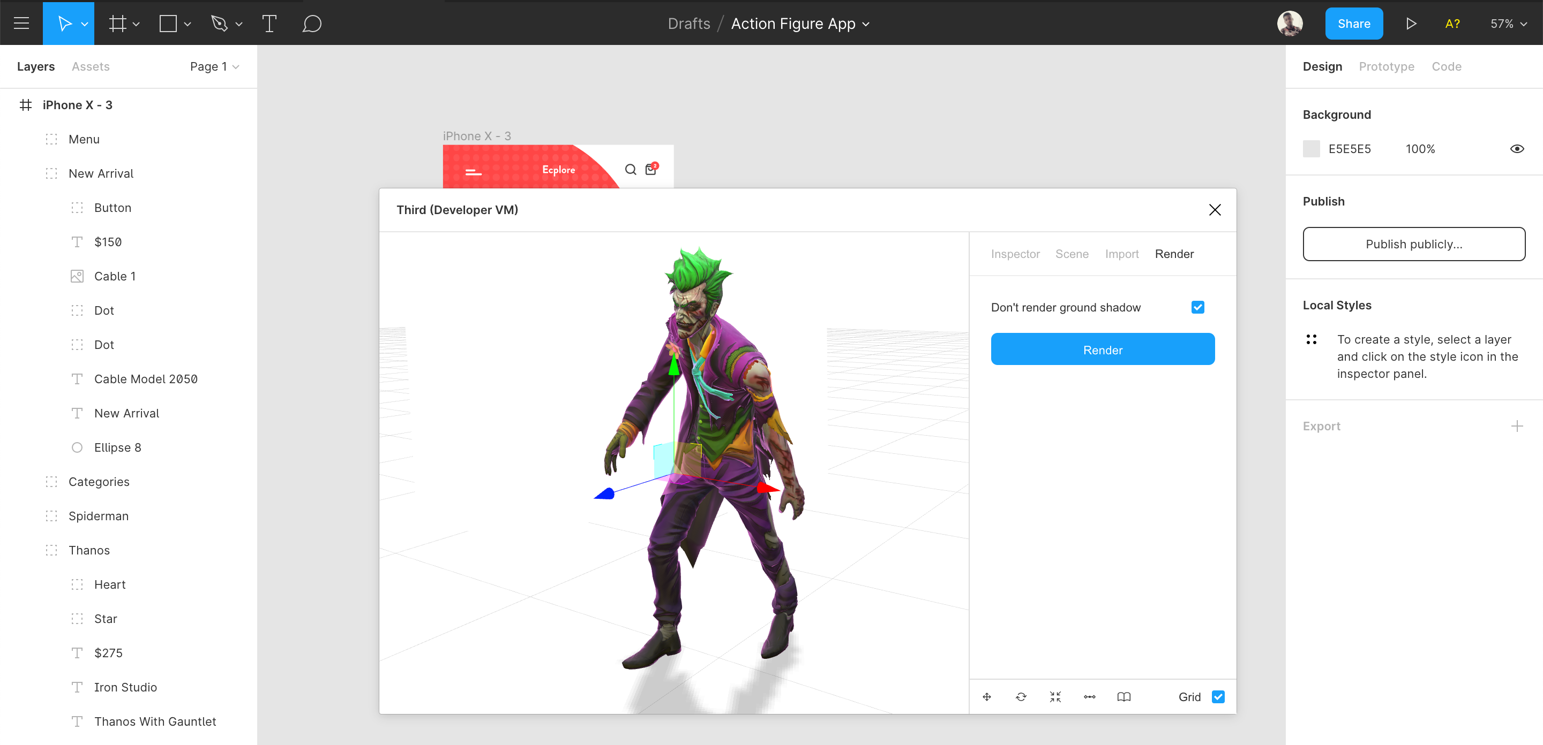
Task: Click the scale arrows icon in plugin toolbar
Action: click(x=1055, y=697)
